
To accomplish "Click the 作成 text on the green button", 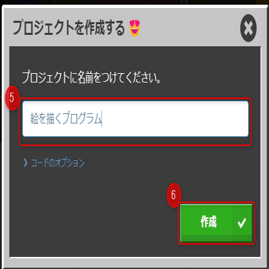I will coord(209,222).
